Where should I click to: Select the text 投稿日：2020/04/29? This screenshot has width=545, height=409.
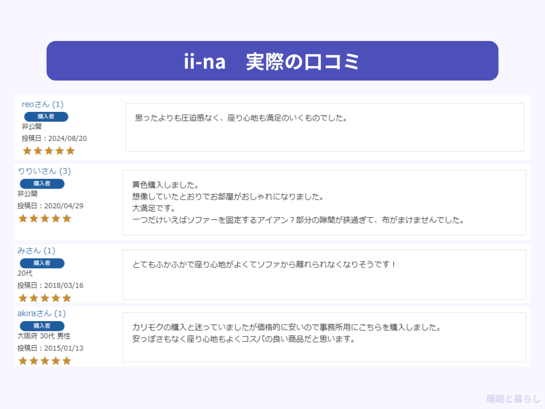[51, 206]
